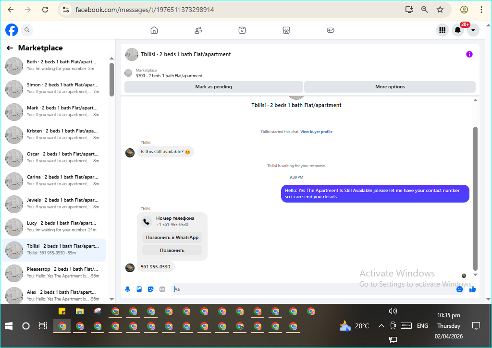Open the Marketplace storefront icon
492x348 pixels.
point(286,30)
